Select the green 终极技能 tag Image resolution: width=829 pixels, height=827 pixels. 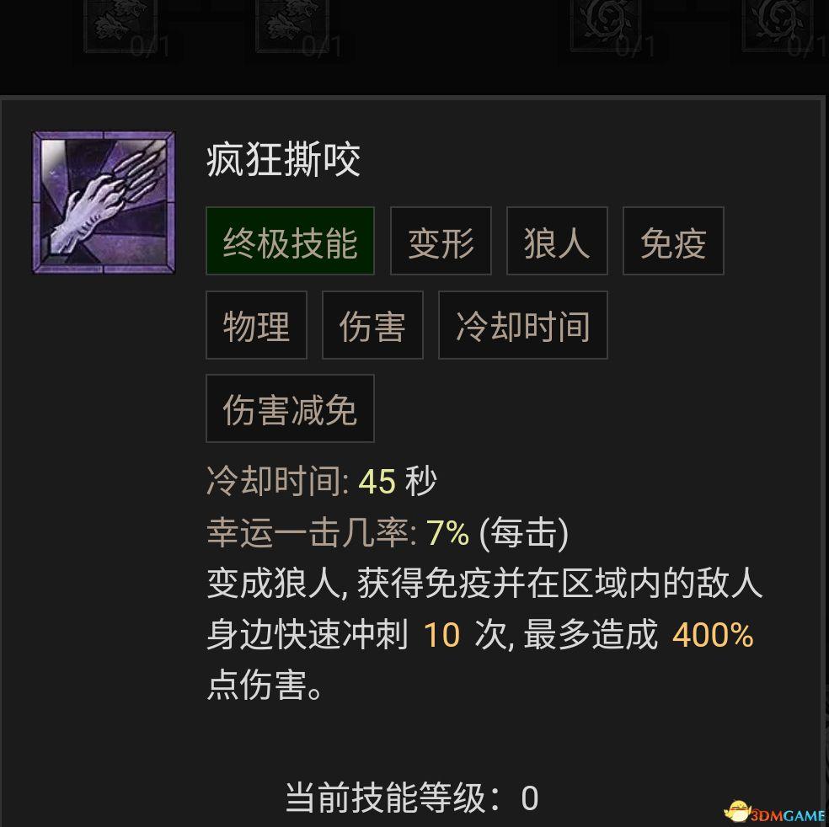click(291, 241)
